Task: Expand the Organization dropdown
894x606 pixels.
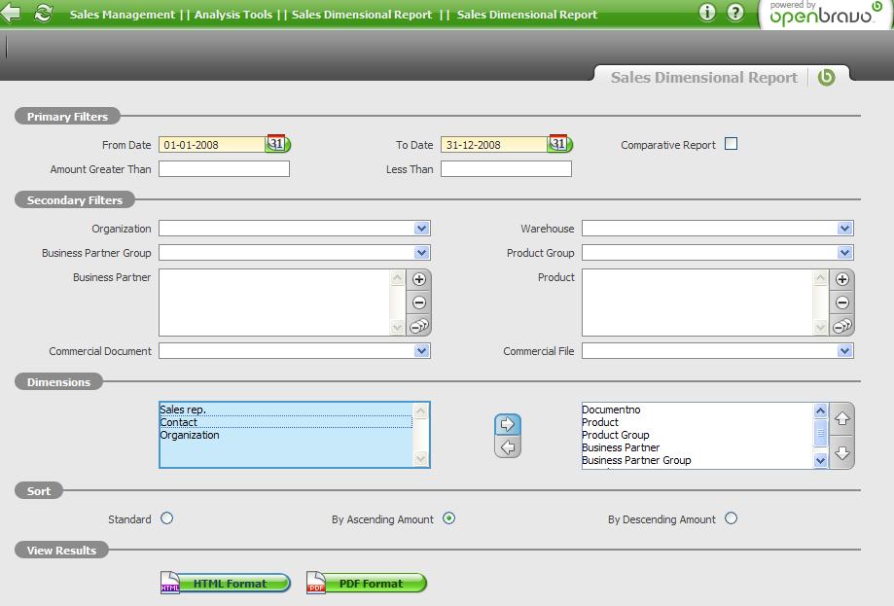Action: 421,229
